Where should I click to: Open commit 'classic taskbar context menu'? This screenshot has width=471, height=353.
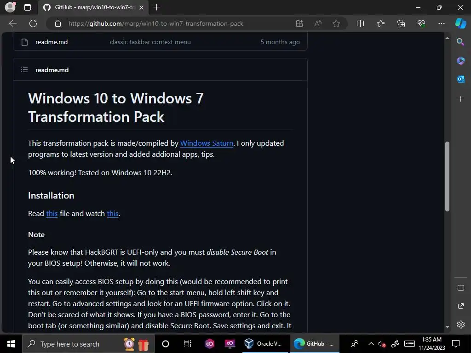pyautogui.click(x=150, y=42)
